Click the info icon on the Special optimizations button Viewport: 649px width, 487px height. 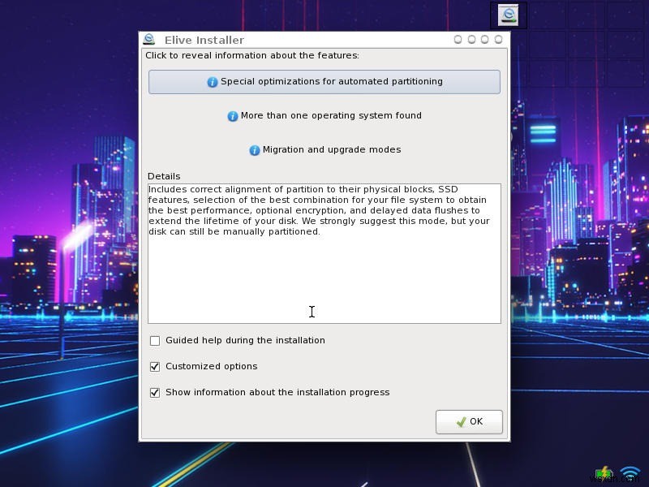pyautogui.click(x=212, y=81)
